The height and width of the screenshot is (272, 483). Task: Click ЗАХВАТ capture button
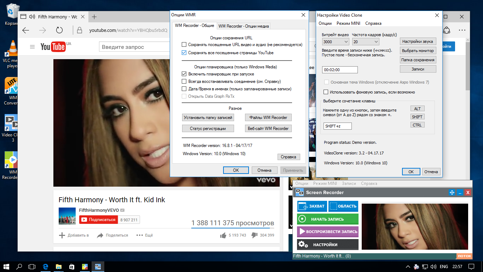point(312,206)
